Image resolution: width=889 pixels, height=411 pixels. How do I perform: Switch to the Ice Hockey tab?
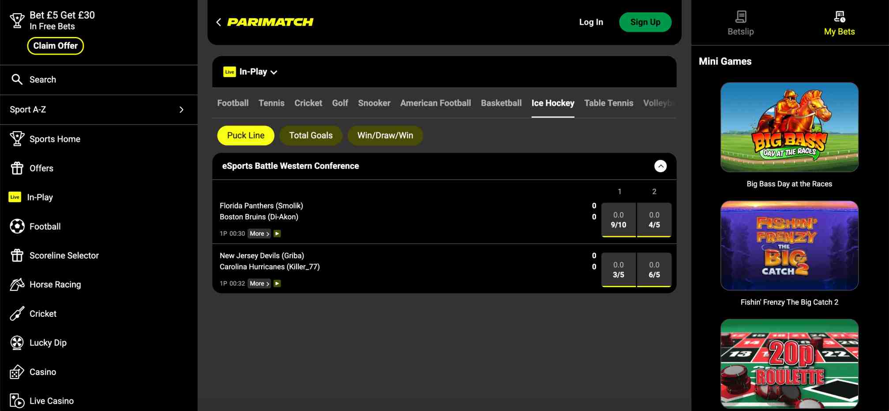(553, 103)
